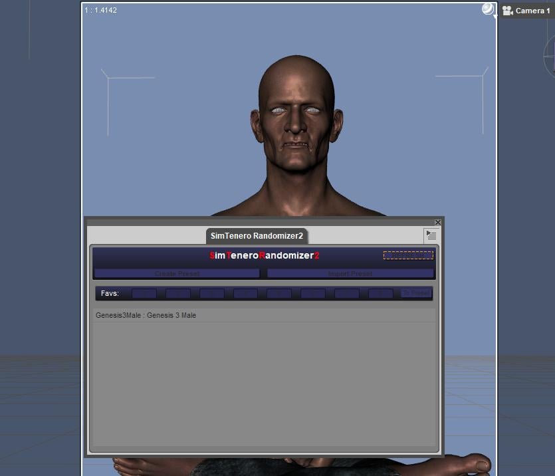Select the SimTenero Randomizer2 pane tab
Image resolution: width=555 pixels, height=476 pixels.
coord(257,236)
